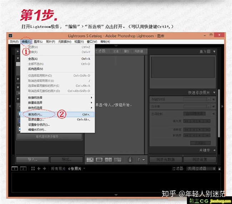Viewport: 232px width, 204px height.
Task: Switch to Grid view icon in toolbar
Action: coord(90,160)
